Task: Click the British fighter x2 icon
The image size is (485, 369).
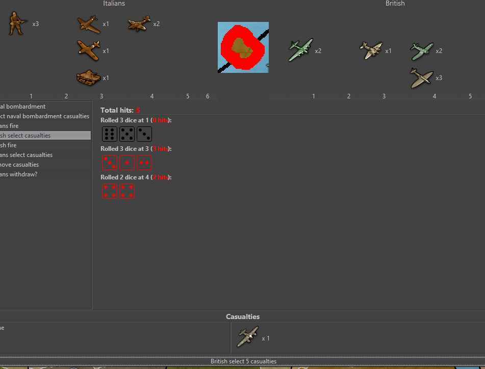Action: [x=422, y=50]
